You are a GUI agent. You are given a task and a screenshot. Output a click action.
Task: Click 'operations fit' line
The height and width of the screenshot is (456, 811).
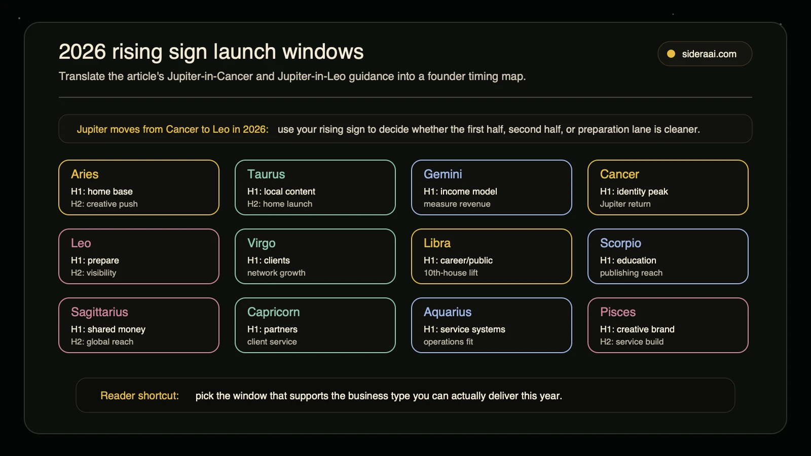pyautogui.click(x=448, y=341)
